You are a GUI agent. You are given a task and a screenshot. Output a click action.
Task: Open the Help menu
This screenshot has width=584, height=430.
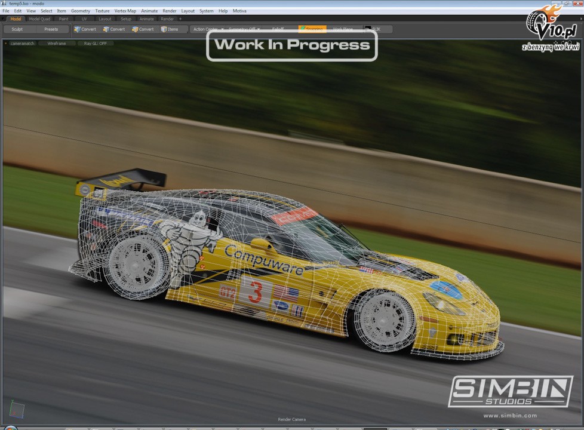click(x=223, y=11)
